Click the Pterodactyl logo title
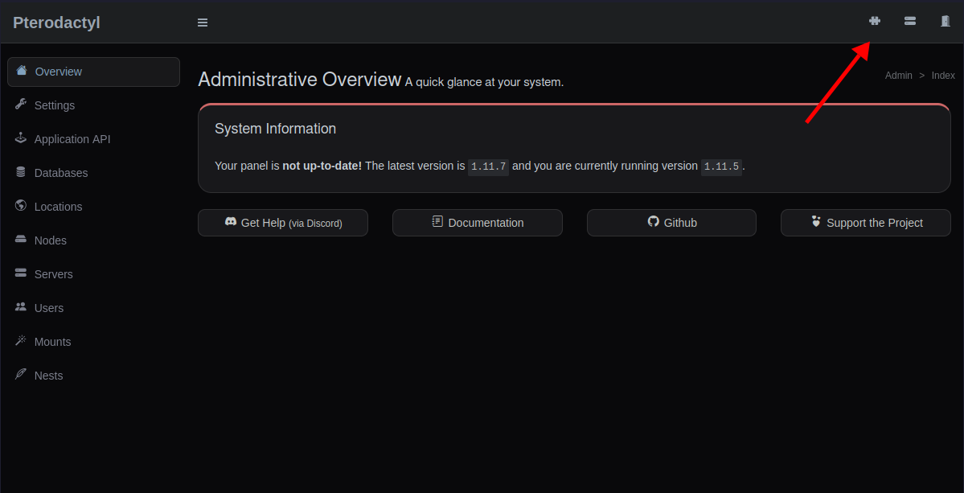Image resolution: width=964 pixels, height=493 pixels. [56, 23]
